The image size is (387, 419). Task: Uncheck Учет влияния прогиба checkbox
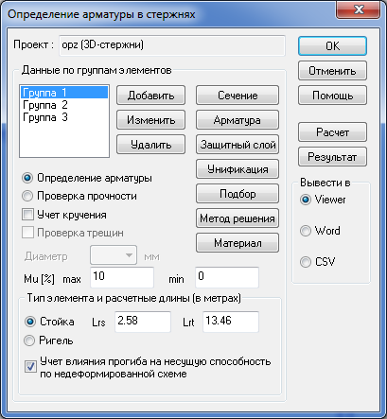click(x=30, y=367)
